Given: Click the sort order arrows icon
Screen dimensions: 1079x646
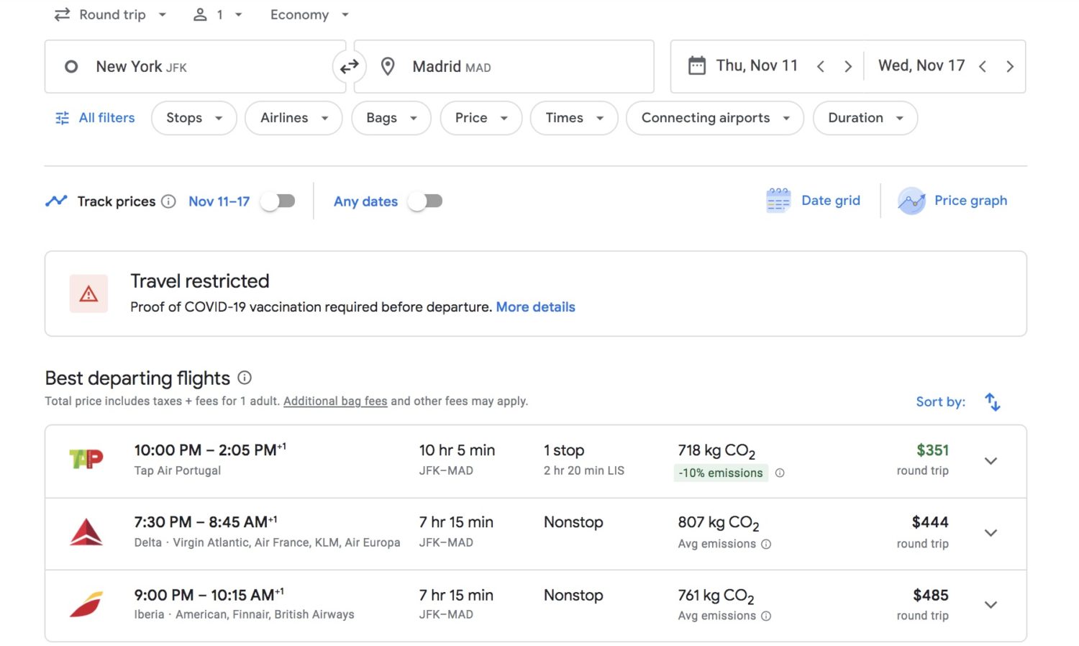Looking at the screenshot, I should pyautogui.click(x=992, y=401).
